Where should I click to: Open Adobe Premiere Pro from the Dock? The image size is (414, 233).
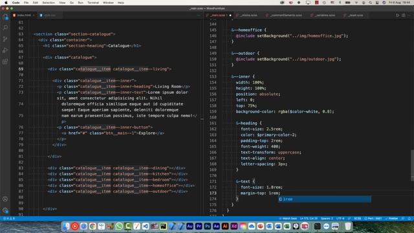click(199, 226)
